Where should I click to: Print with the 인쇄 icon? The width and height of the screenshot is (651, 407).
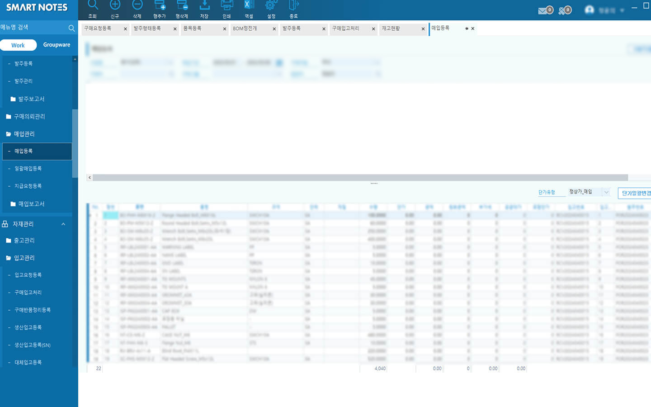(226, 6)
